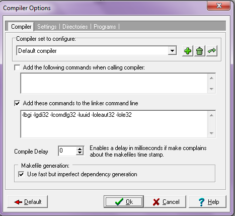
Task: Go to the Programs tab
Action: point(105,27)
